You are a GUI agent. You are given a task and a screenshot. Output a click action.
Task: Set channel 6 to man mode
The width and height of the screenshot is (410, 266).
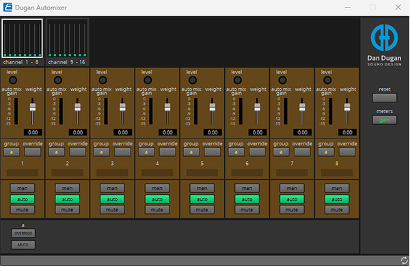tap(247, 188)
